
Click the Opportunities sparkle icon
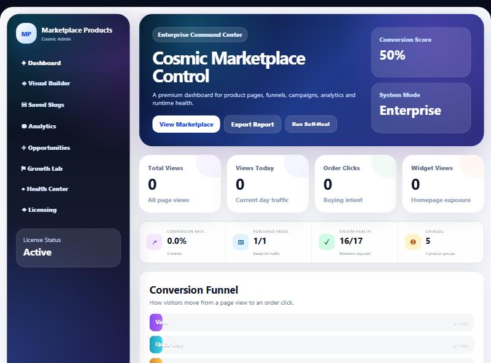[24, 147]
